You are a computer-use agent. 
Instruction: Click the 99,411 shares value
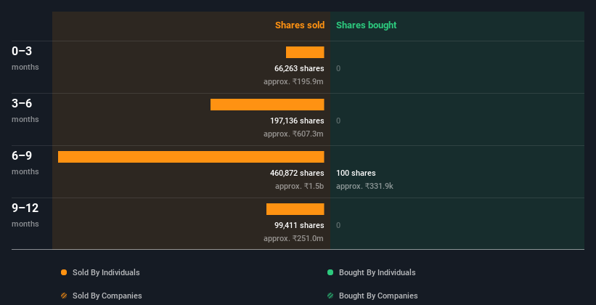[299, 225]
